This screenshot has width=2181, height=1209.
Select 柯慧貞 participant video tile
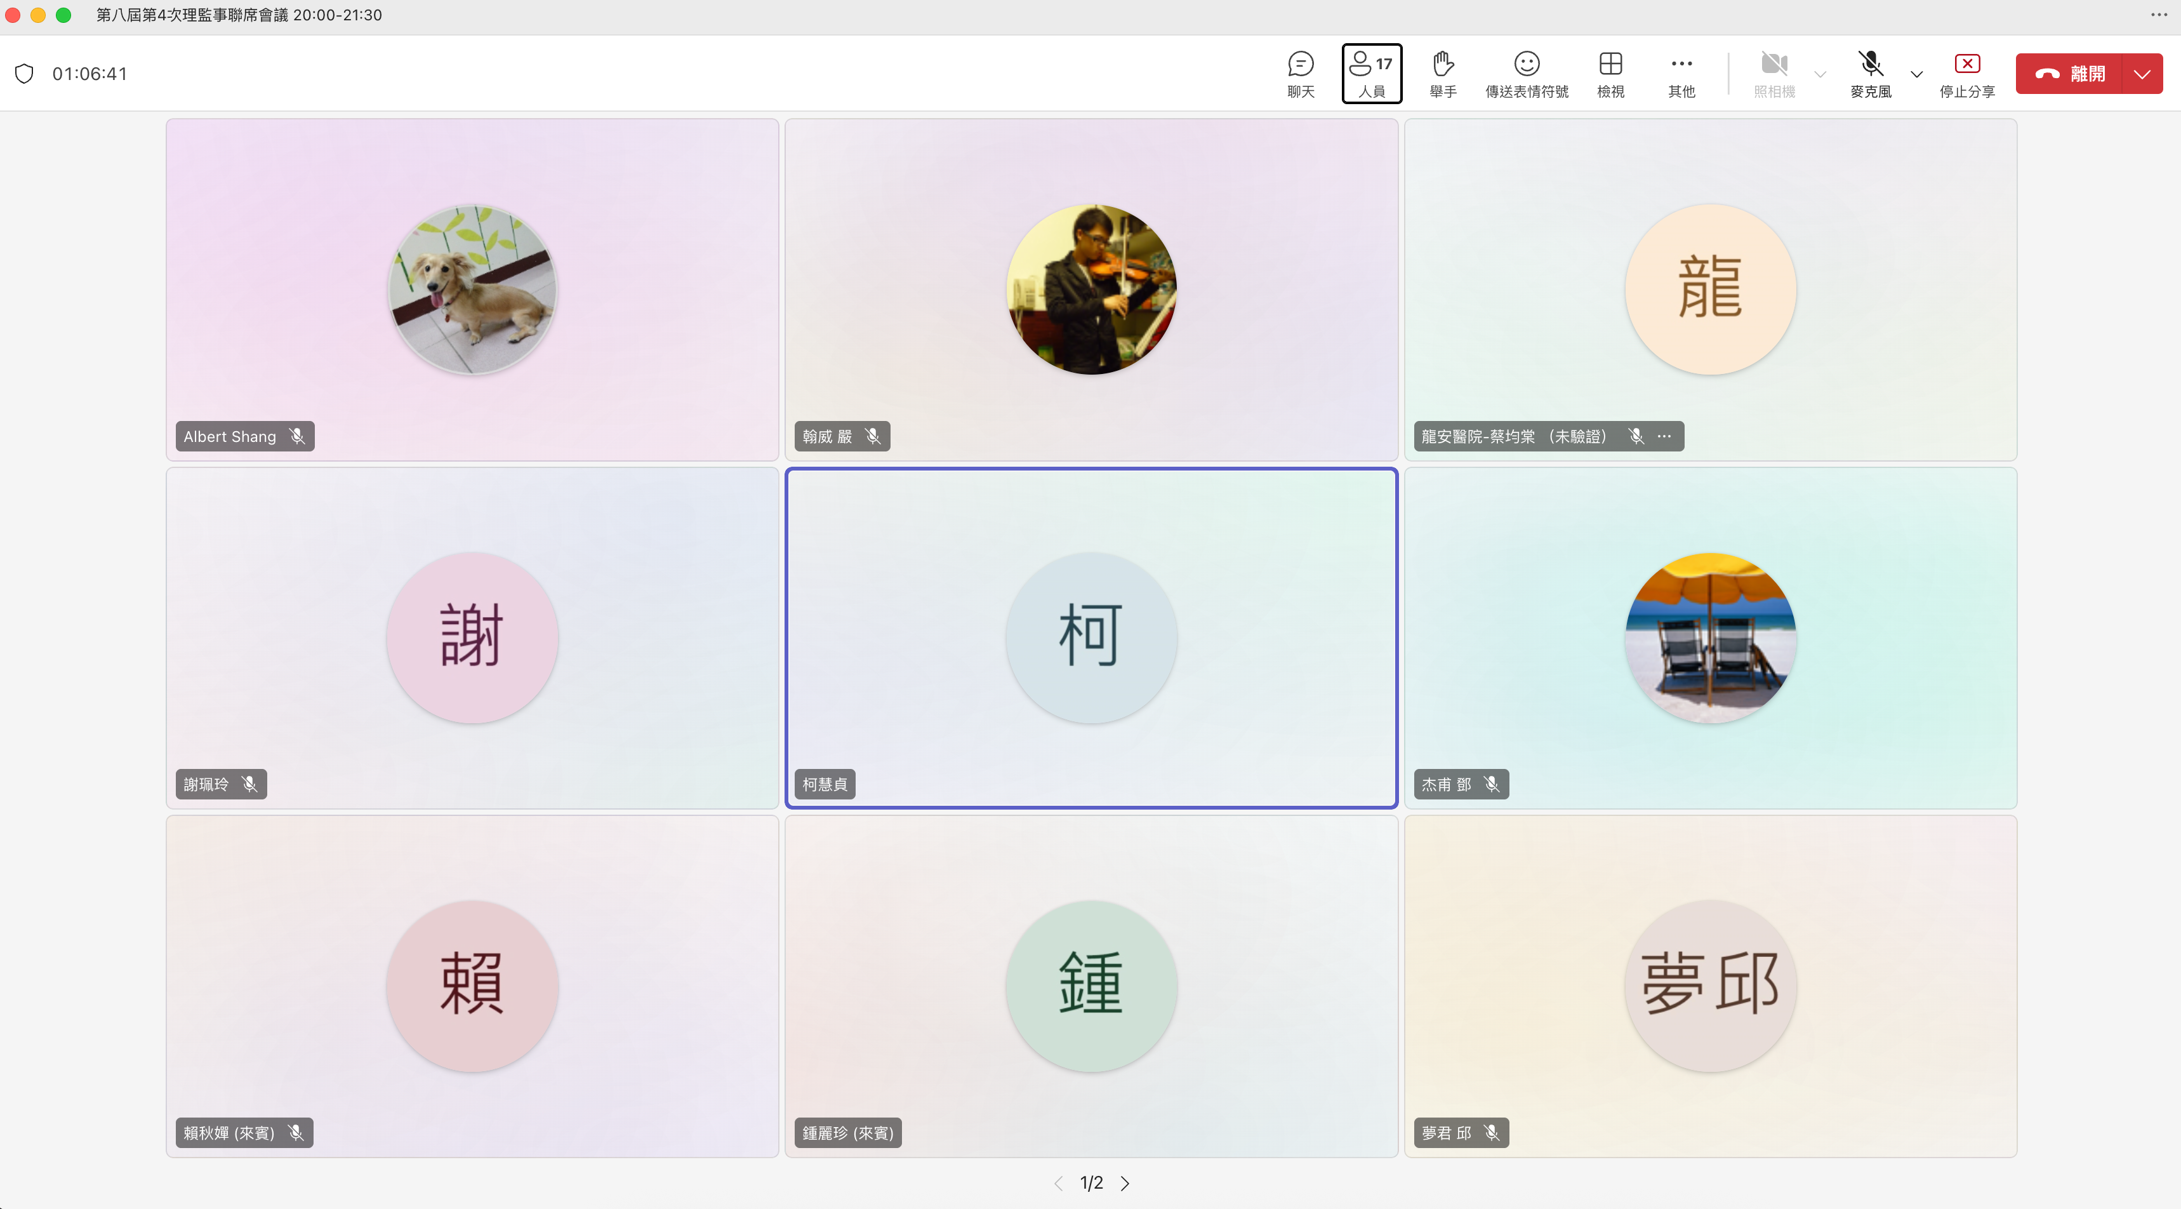[1090, 637]
